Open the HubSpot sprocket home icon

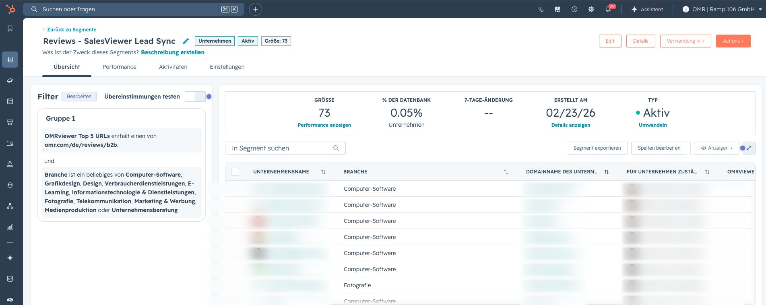pos(10,9)
